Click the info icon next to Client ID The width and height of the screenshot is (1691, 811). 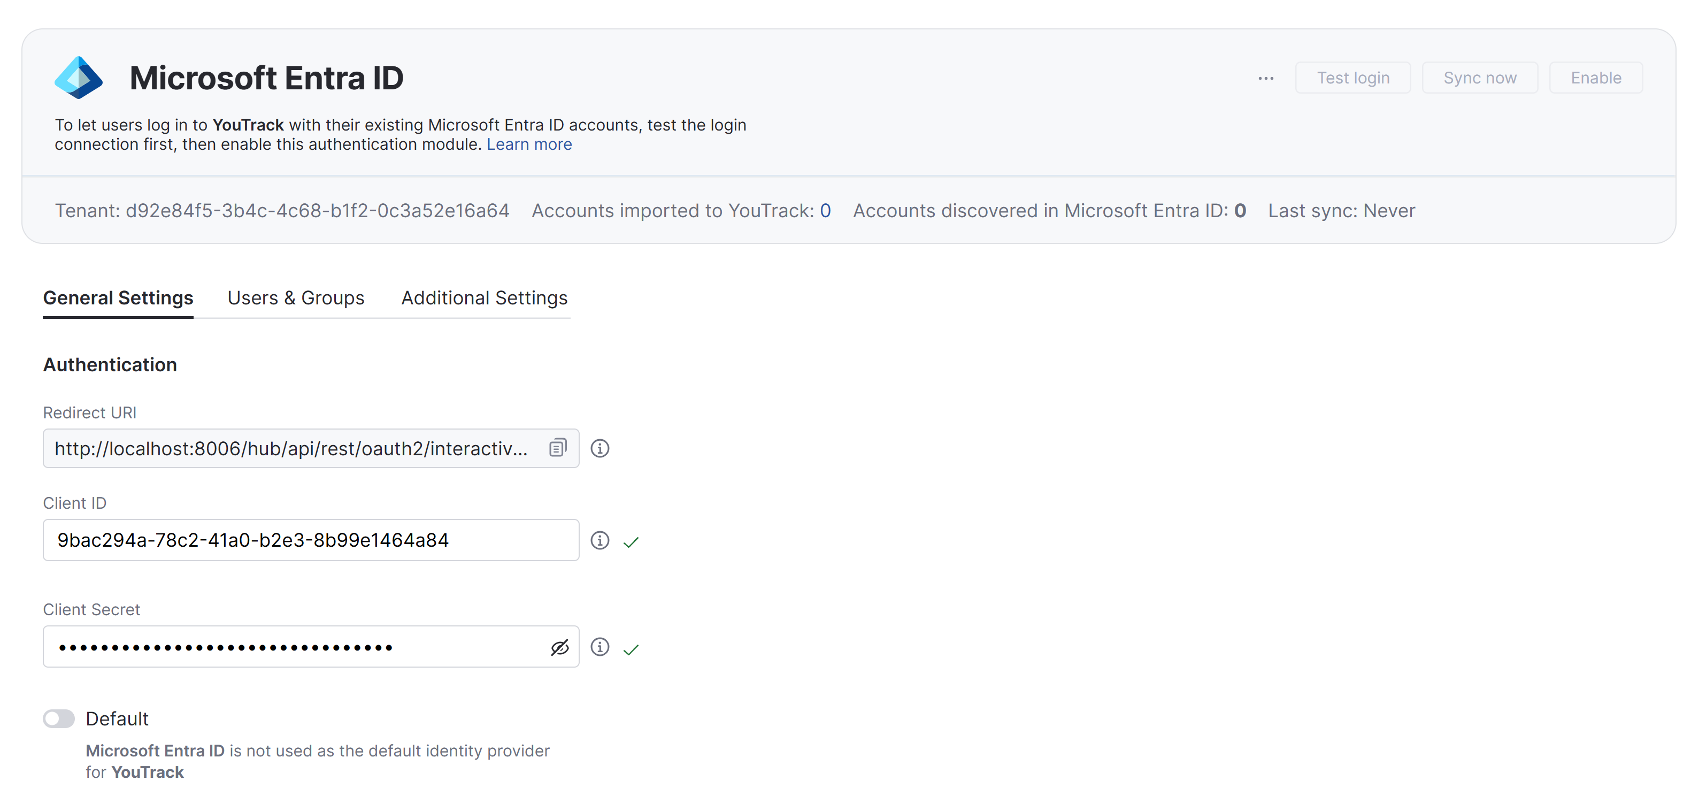click(599, 540)
